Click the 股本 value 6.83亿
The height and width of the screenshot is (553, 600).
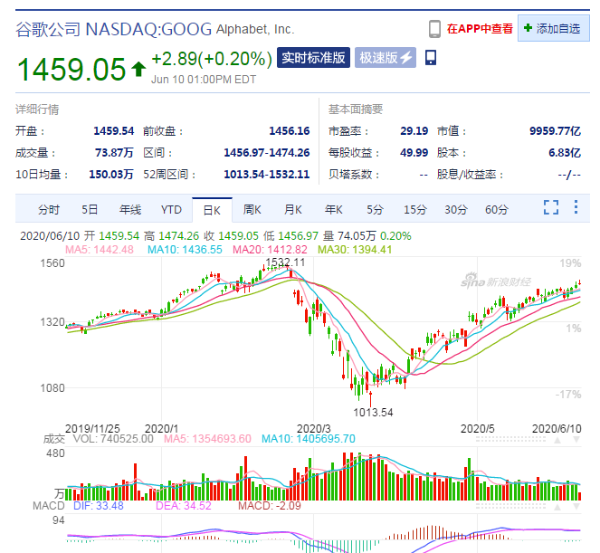pos(565,153)
